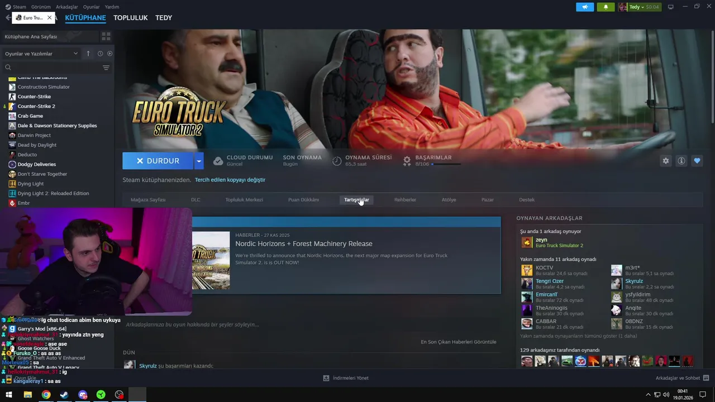Open the Mağaza Sayfası tab
Viewport: 715px width, 402px height.
148,200
